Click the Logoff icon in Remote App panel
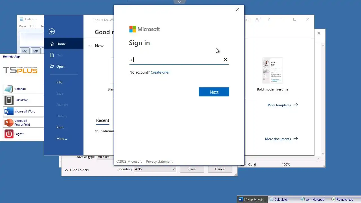Image resolution: width=361 pixels, height=203 pixels. pos(9,134)
